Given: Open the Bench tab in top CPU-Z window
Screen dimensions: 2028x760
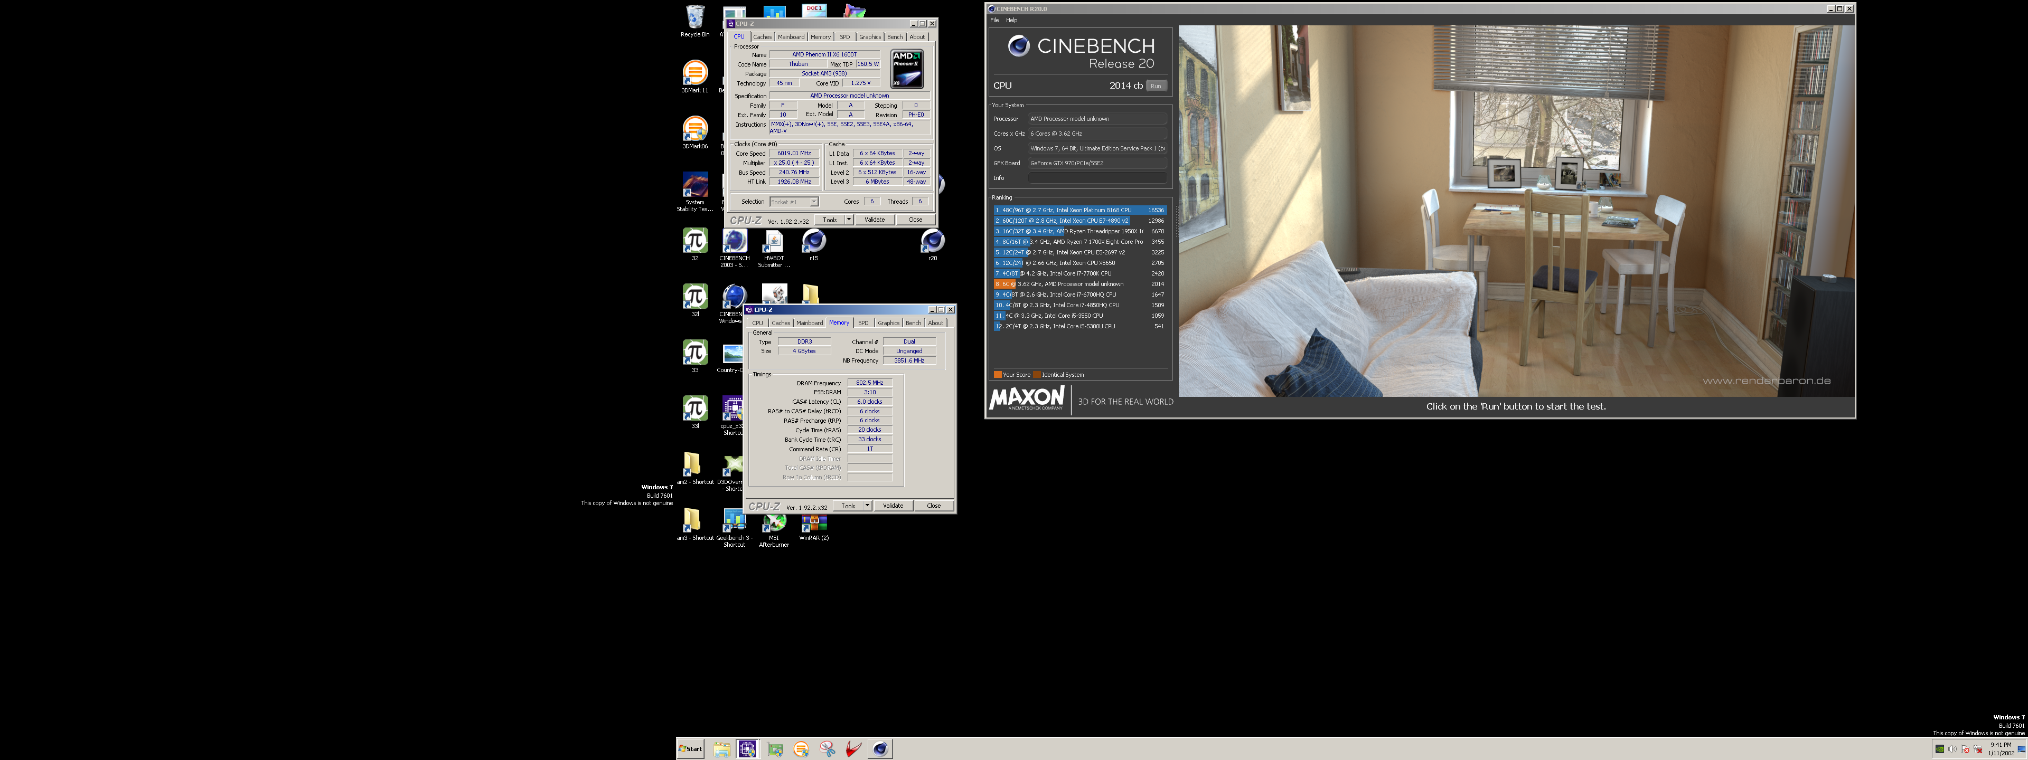Looking at the screenshot, I should (x=895, y=37).
